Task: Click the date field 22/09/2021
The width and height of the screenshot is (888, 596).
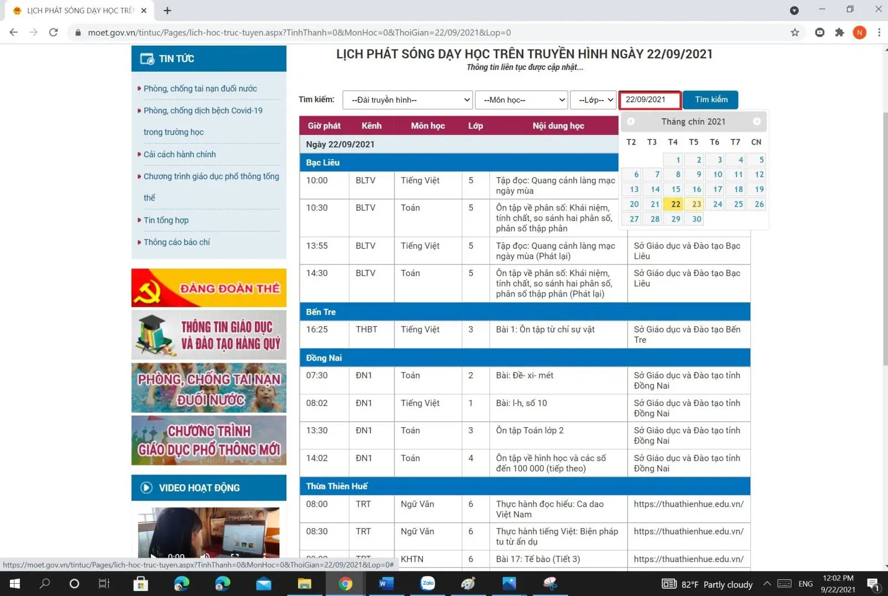Action: 650,100
